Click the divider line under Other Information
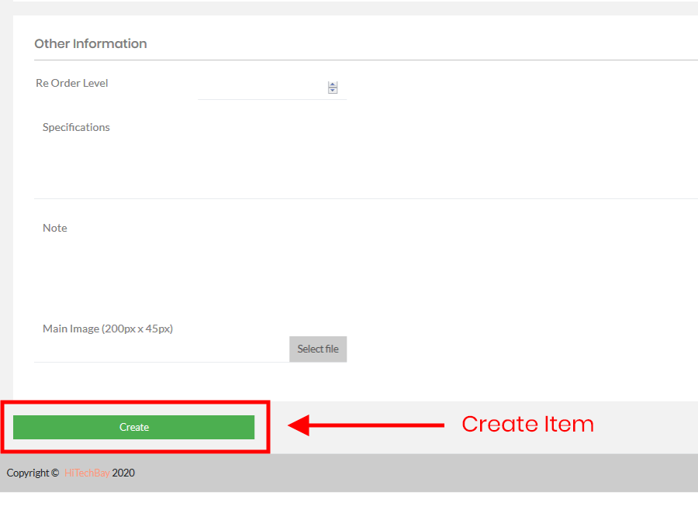Screen dimensions: 698x523 coord(365,60)
